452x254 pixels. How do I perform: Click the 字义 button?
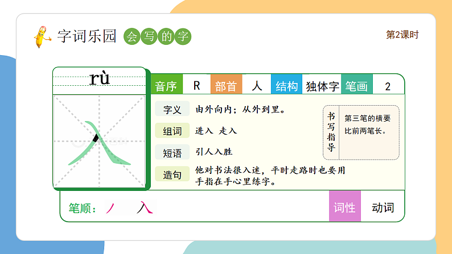172,110
